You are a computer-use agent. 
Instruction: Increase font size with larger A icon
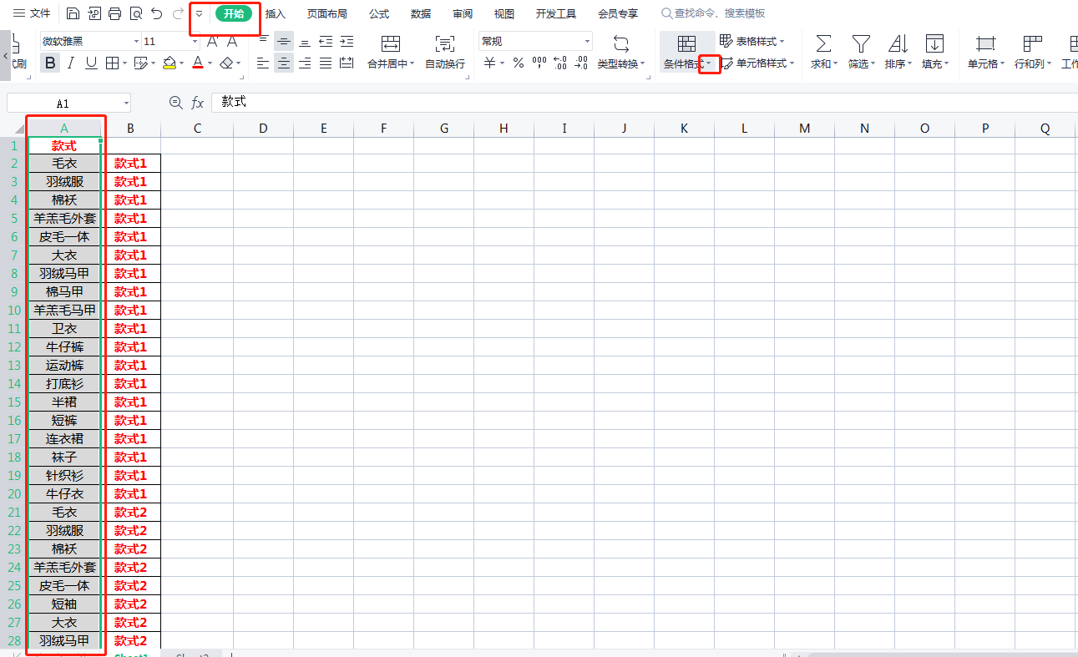point(212,41)
